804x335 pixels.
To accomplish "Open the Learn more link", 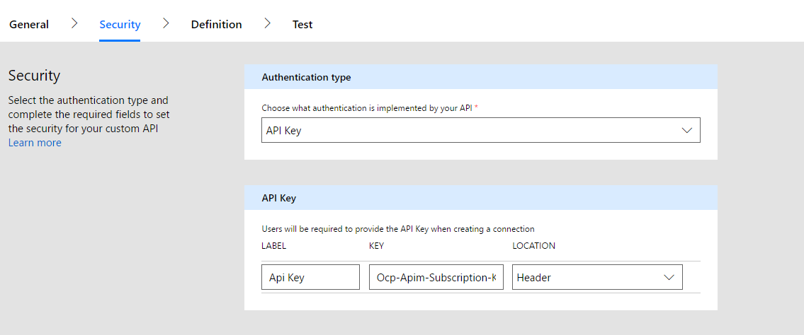I will pos(35,143).
